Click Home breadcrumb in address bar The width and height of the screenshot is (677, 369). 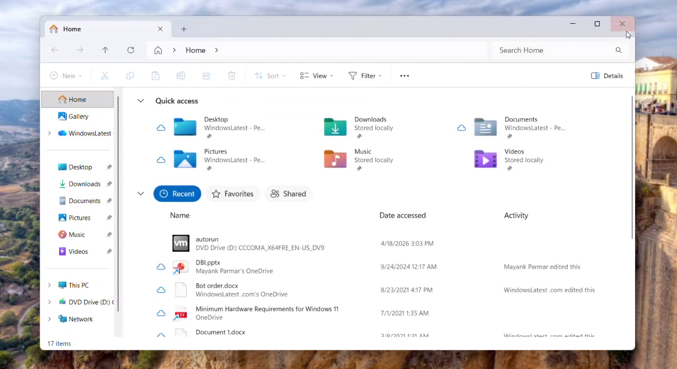[x=196, y=50]
